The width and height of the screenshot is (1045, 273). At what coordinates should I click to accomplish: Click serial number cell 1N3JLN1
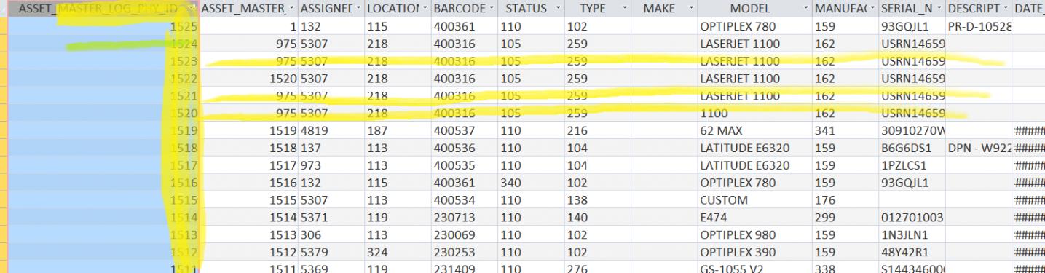912,234
